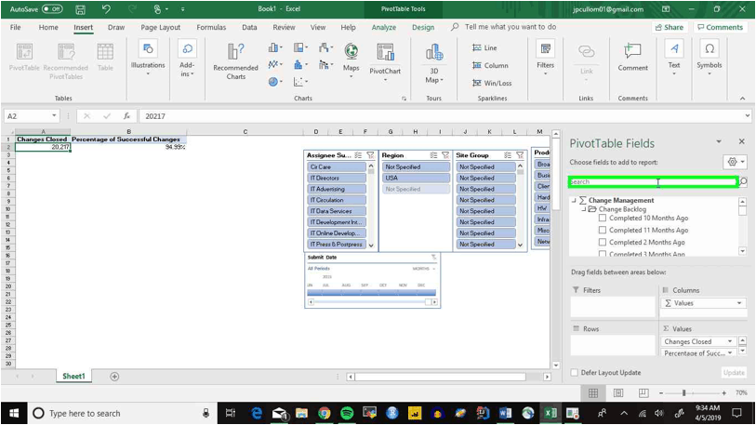756x425 pixels.
Task: Adjust the zoom slider handle
Action: (x=683, y=393)
